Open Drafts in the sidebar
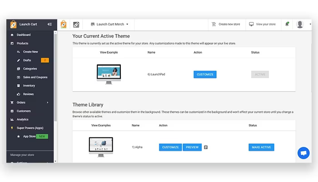The height and width of the screenshot is (182, 318). tap(27, 61)
